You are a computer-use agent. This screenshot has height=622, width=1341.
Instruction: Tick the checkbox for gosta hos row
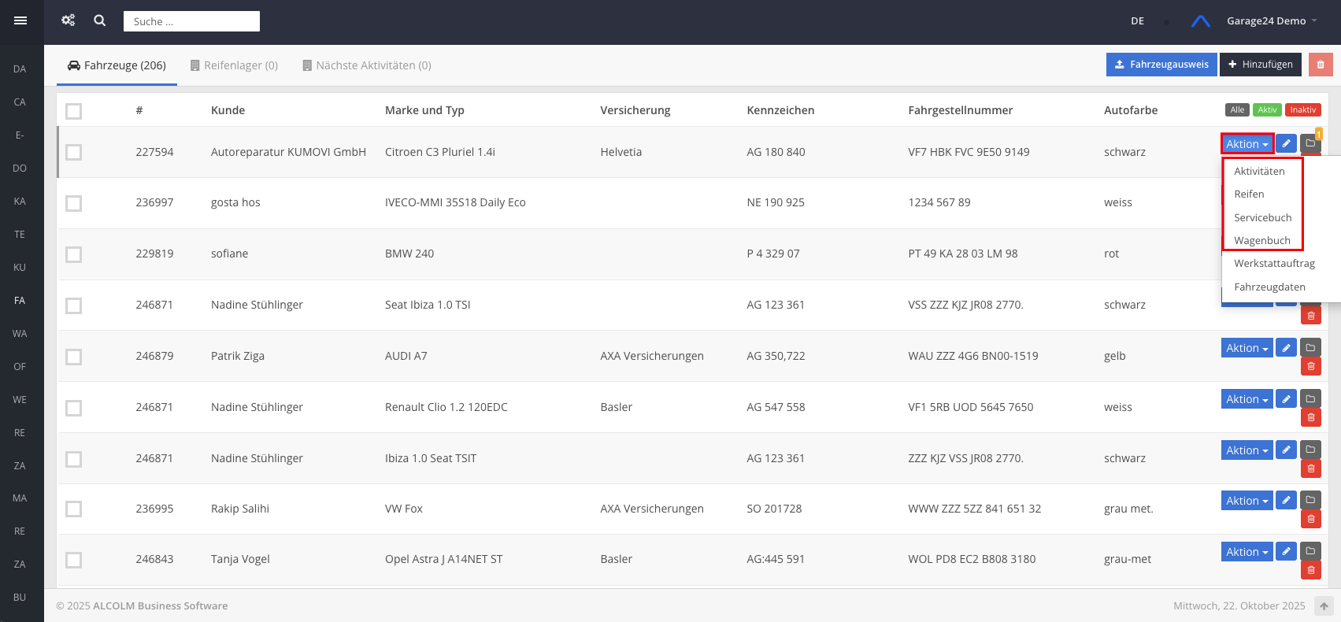tap(74, 203)
